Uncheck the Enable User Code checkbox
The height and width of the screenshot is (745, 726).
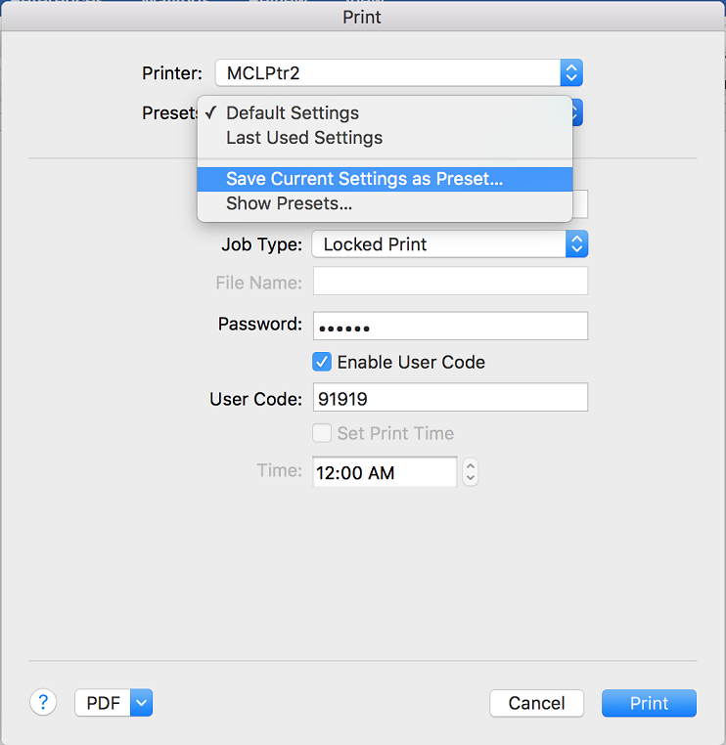point(322,362)
